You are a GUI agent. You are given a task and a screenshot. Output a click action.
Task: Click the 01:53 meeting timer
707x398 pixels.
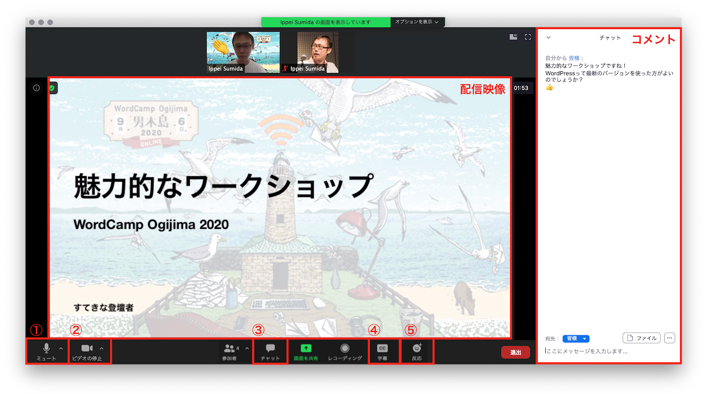point(521,88)
